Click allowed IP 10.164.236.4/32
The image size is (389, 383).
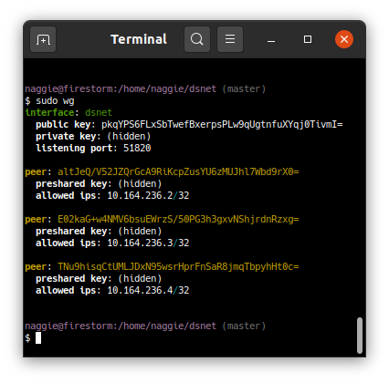[x=148, y=290]
